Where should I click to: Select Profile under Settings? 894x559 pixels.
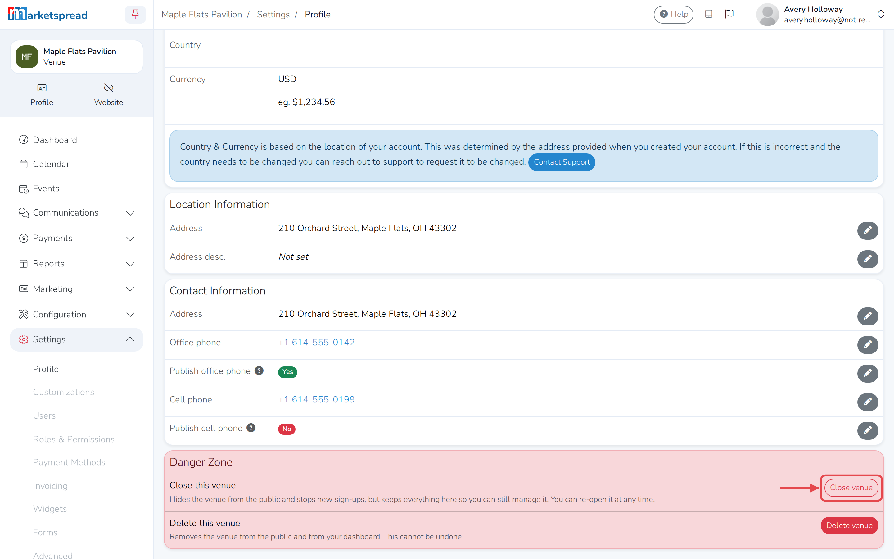46,369
